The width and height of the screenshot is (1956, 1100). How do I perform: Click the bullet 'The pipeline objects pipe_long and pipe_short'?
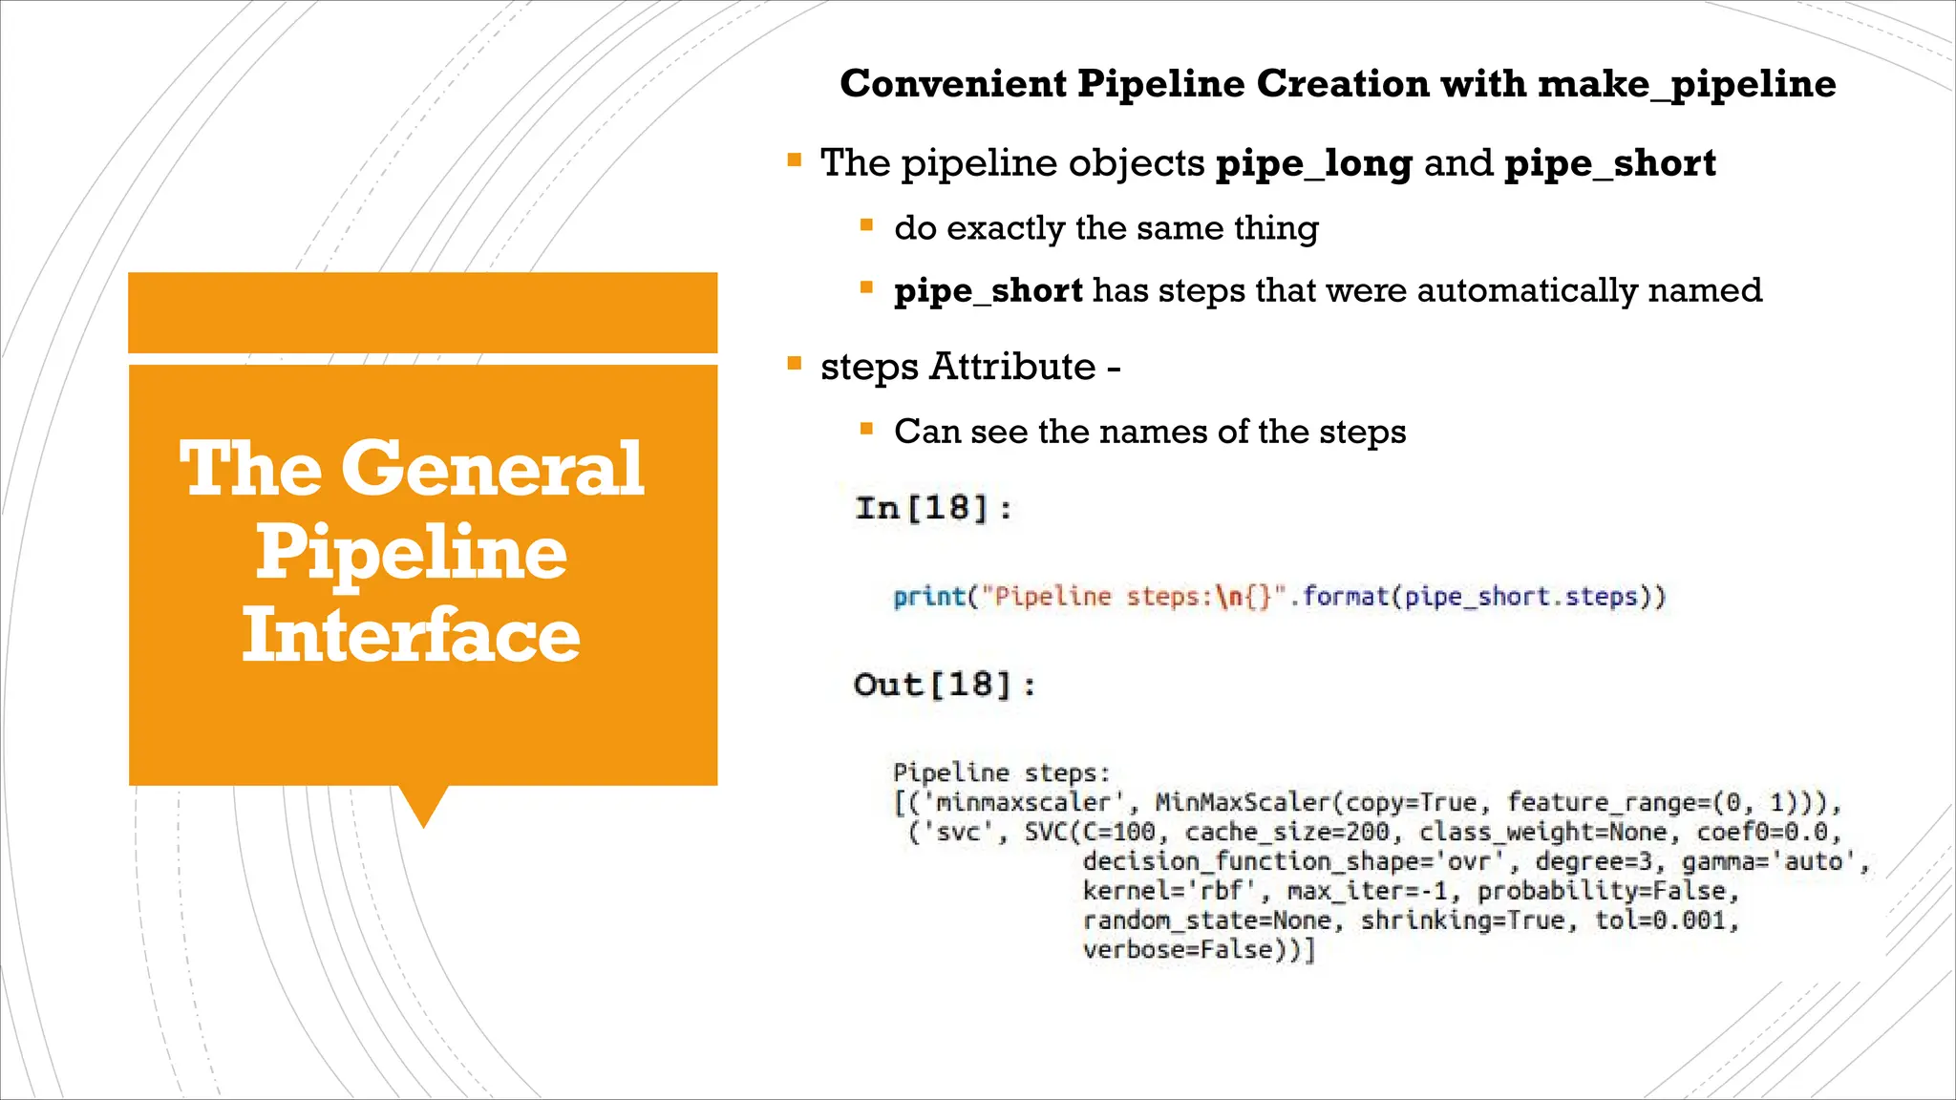[x=1267, y=163]
